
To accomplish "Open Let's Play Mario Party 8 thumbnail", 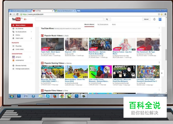I will coord(148,72).
